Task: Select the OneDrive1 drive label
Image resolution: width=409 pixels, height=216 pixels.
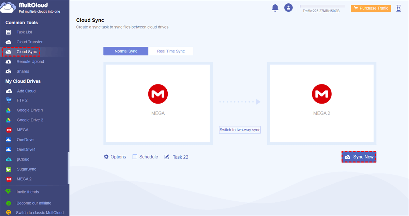Action: coord(26,150)
